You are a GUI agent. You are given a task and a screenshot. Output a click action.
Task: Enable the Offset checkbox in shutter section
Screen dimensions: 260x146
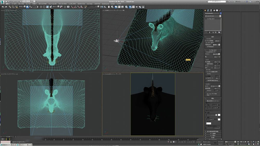pyautogui.click(x=206, y=91)
